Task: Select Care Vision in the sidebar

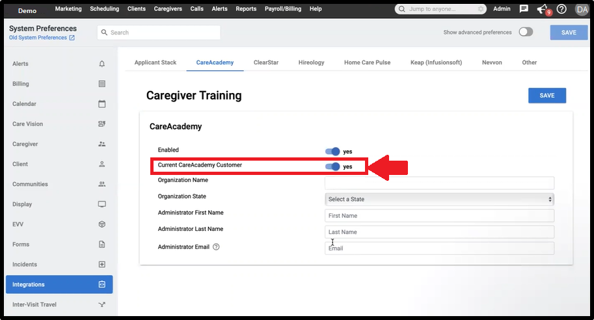Action: pos(59,124)
